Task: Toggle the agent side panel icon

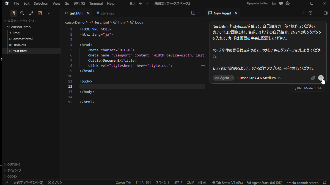Action: tap(325, 13)
